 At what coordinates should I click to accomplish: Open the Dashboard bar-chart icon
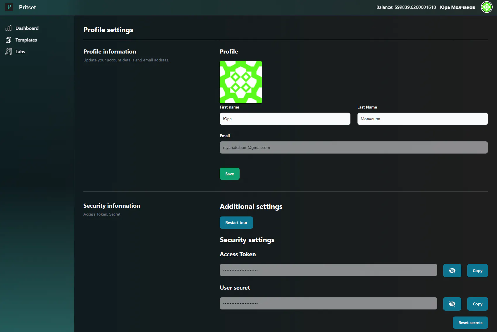8,28
